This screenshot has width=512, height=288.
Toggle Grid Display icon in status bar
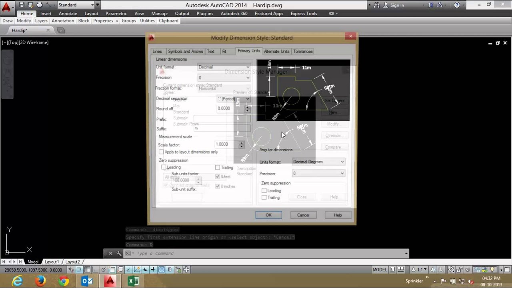pos(87,270)
